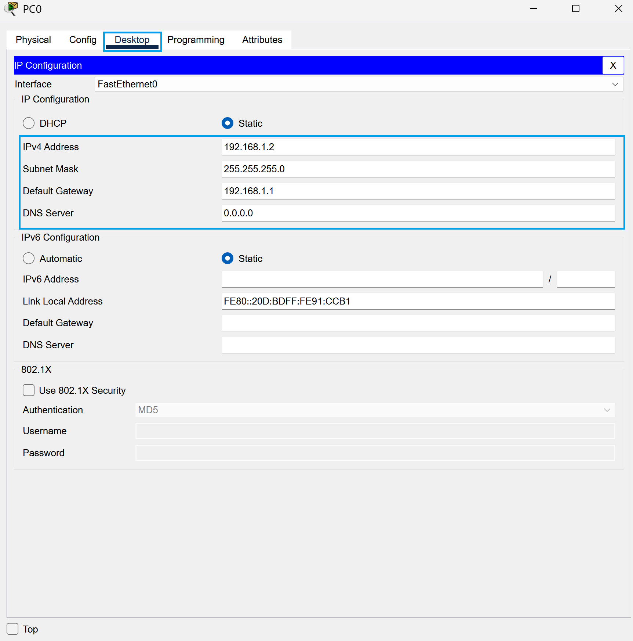Select Static under IP Configuration
This screenshot has height=641, width=633.
click(228, 123)
